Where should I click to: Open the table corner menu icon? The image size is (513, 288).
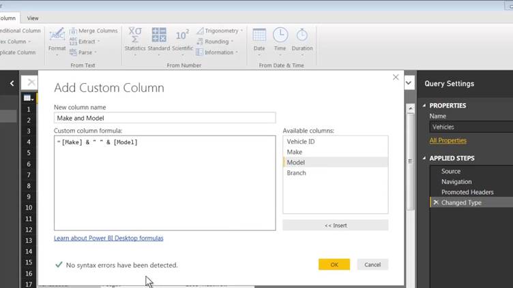[29, 98]
